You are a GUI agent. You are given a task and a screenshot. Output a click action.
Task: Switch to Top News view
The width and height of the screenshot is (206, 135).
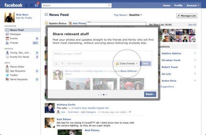tap(120, 15)
